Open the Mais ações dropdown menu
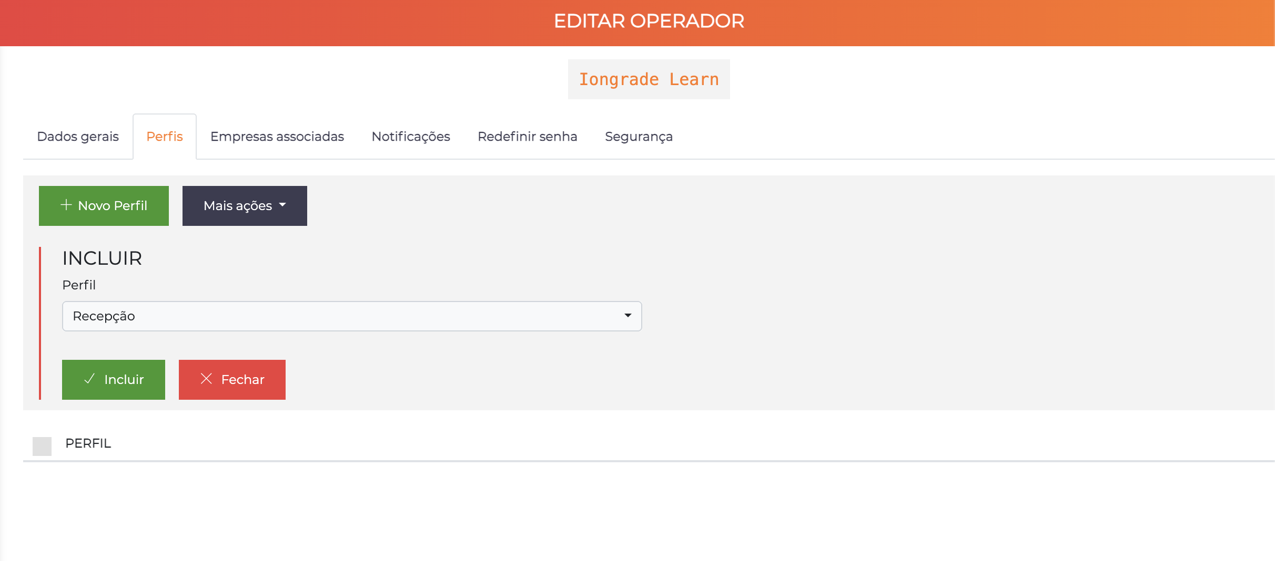1275x561 pixels. coord(245,205)
